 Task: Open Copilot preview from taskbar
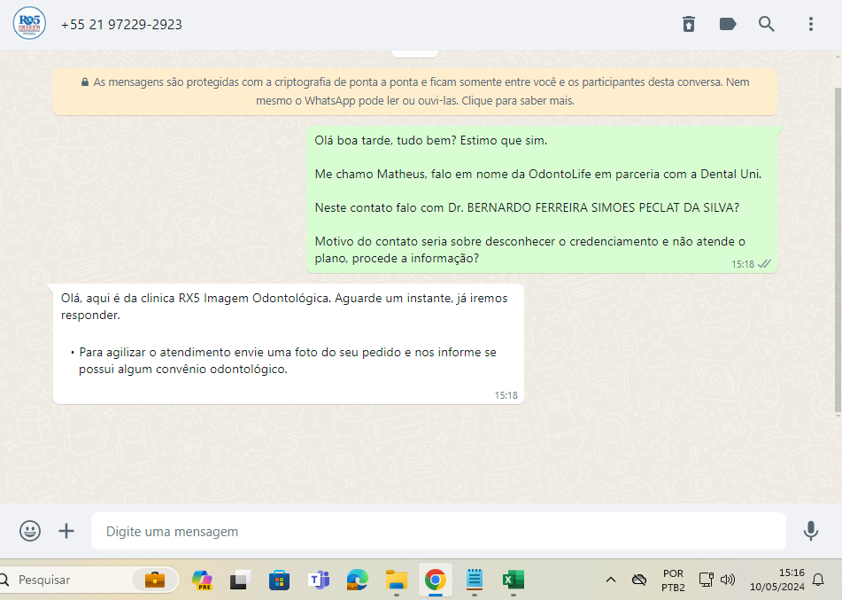point(202,580)
